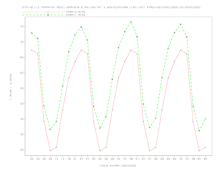224x173 pixels.
Task: Click x-axis hour label 36
Action: (106, 159)
